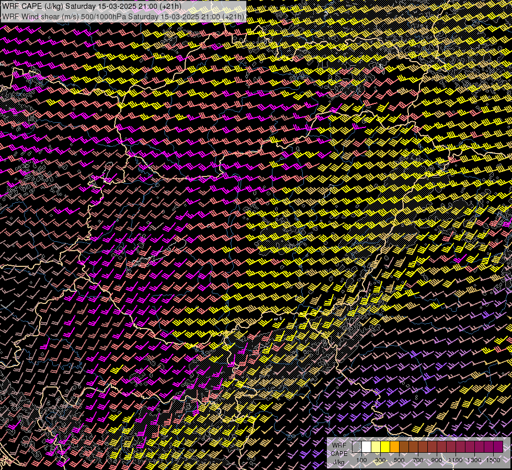
Task: Select the pale yellow CAPE legend swatch
Action: coord(376,446)
